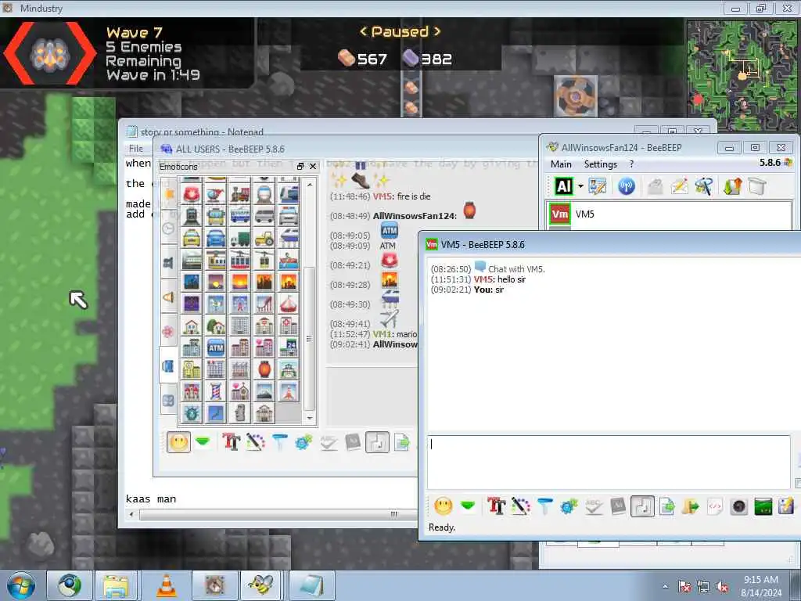
Task: Open ? help menu in BeeBEEP
Action: click(x=631, y=164)
